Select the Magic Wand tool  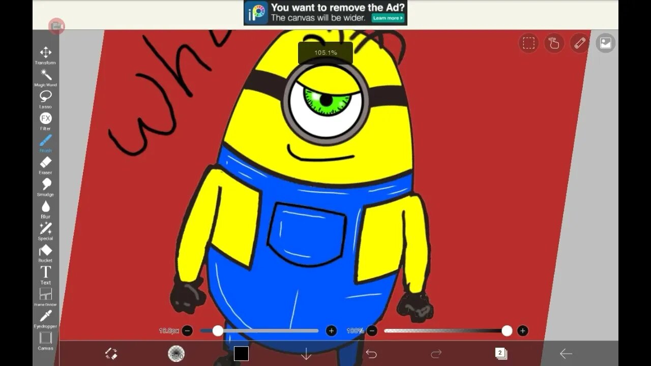(x=46, y=77)
